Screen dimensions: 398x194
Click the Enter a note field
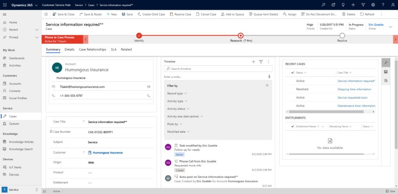(x=215, y=77)
